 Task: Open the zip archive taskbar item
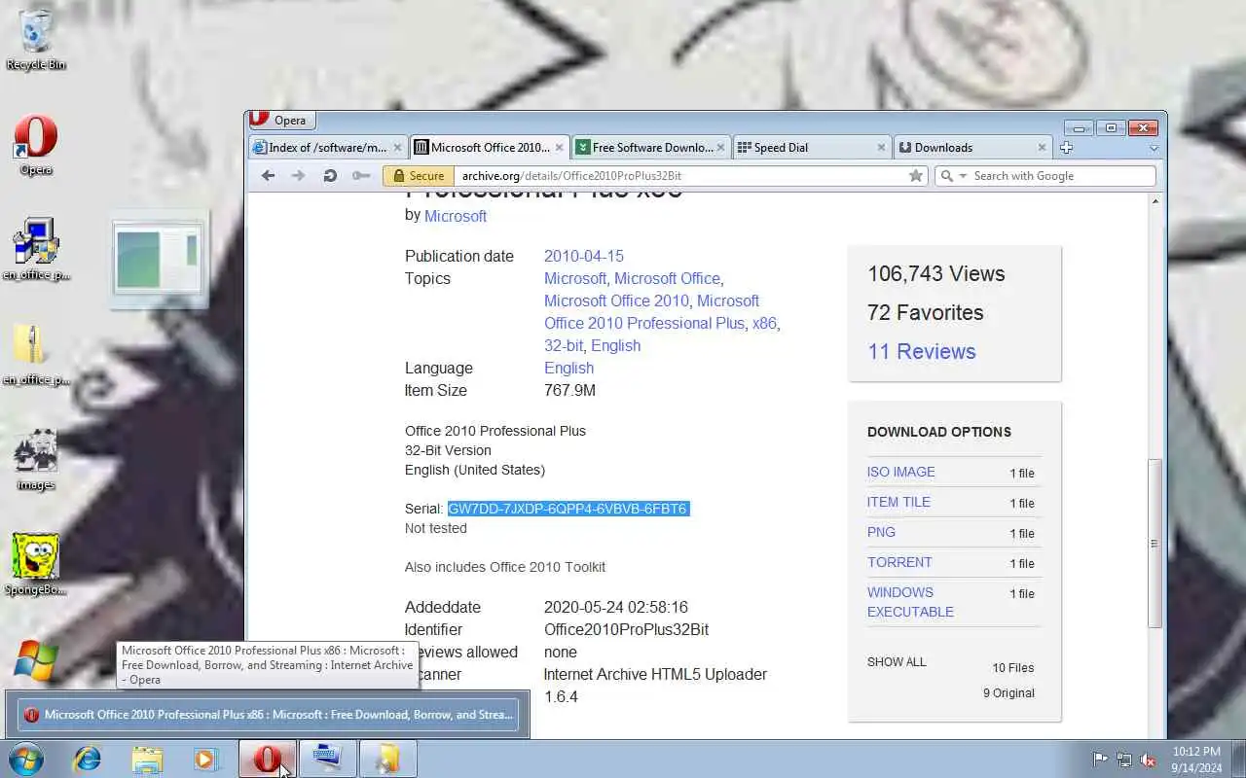tap(387, 759)
